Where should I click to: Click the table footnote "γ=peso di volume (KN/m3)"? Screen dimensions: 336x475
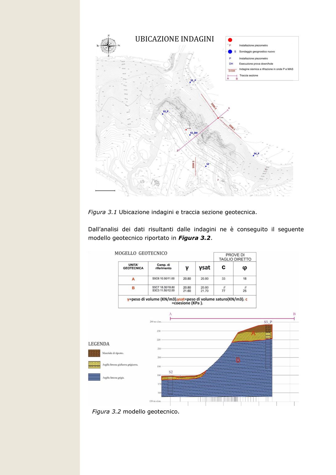click(152, 299)
